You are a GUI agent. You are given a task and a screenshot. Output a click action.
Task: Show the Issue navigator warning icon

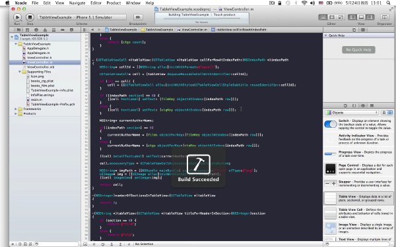[x=45, y=30]
